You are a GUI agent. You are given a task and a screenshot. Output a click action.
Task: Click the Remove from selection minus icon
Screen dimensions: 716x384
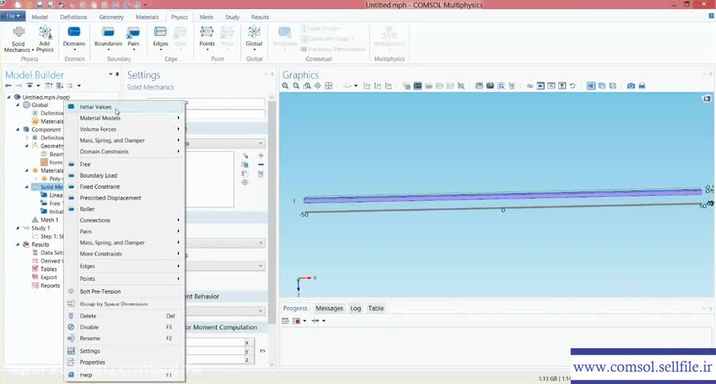pos(261,165)
